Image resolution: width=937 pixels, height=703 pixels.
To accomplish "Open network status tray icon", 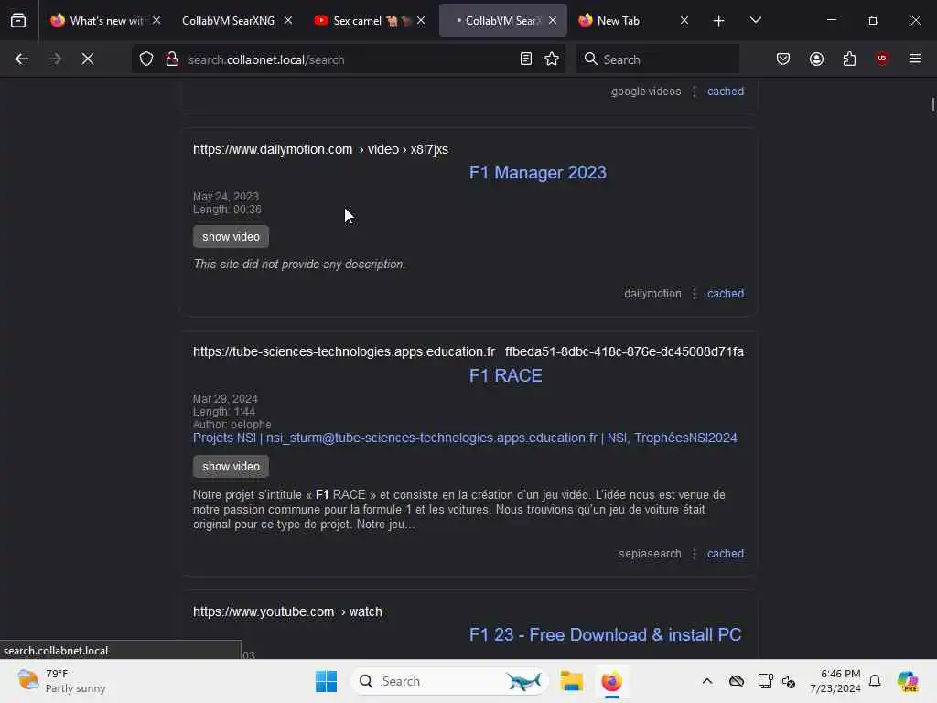I will tap(765, 681).
